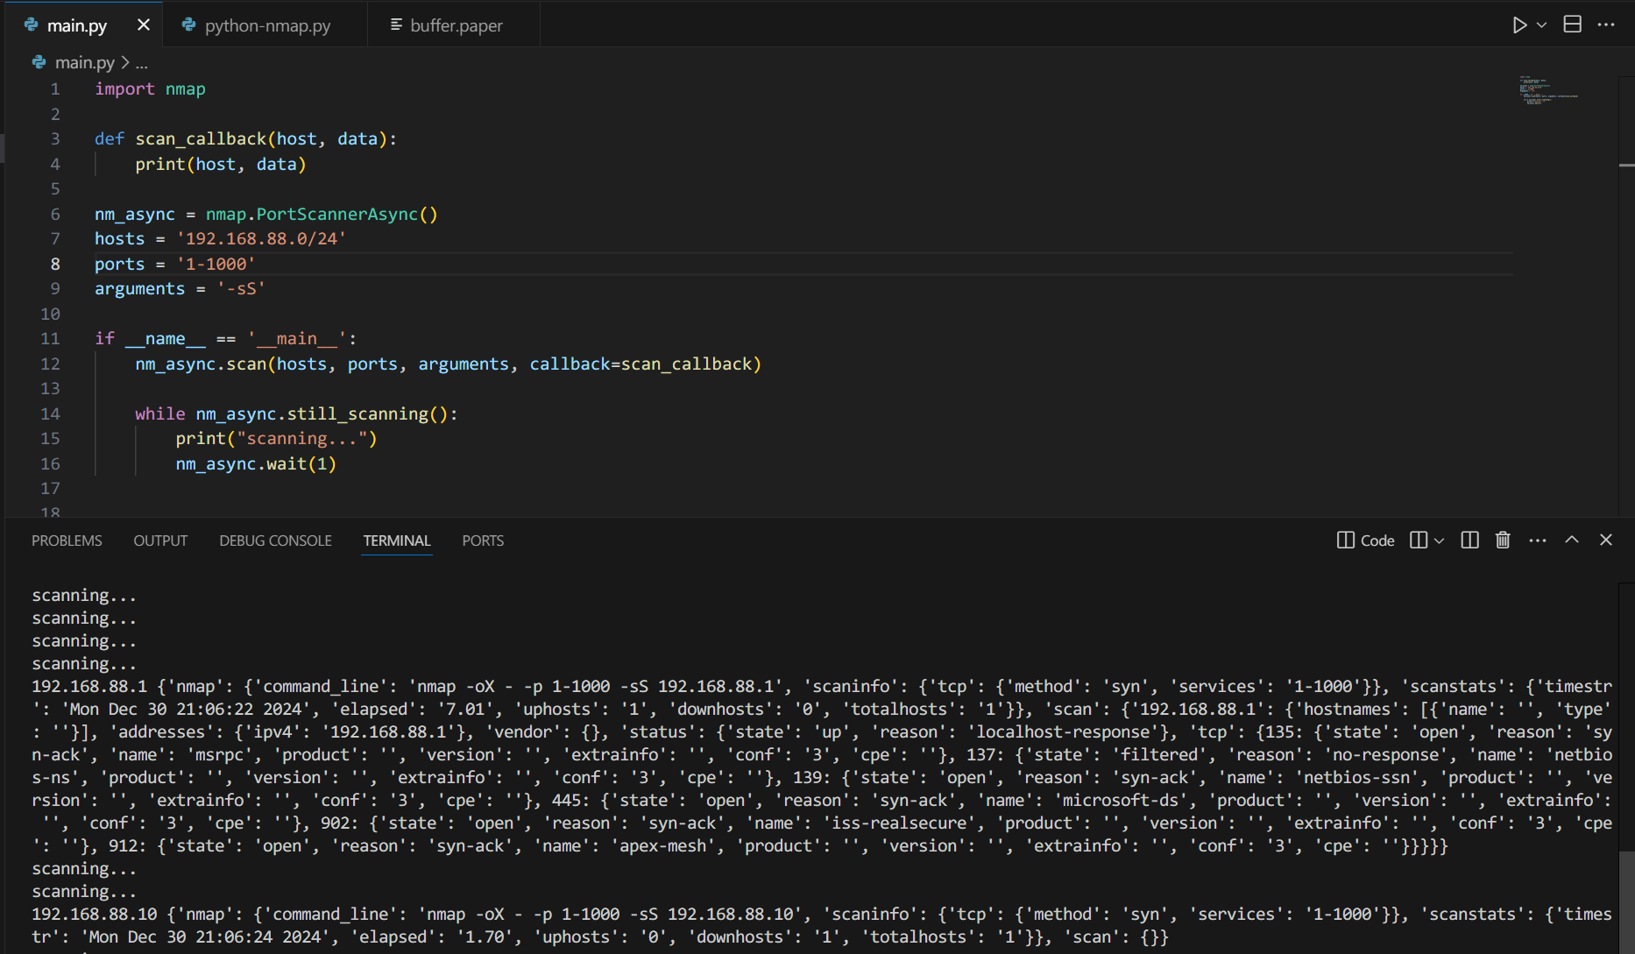Open the run options dropdown arrow

(1541, 25)
